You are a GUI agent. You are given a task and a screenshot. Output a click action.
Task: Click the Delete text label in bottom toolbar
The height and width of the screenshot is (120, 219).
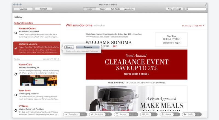(x=168, y=115)
